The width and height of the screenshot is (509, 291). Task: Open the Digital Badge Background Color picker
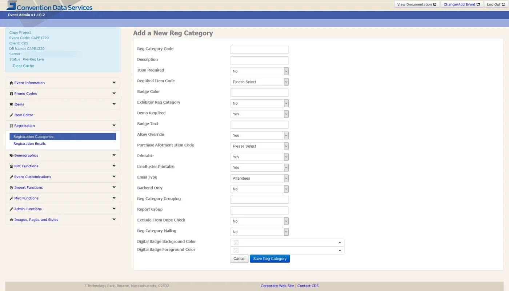point(287,243)
